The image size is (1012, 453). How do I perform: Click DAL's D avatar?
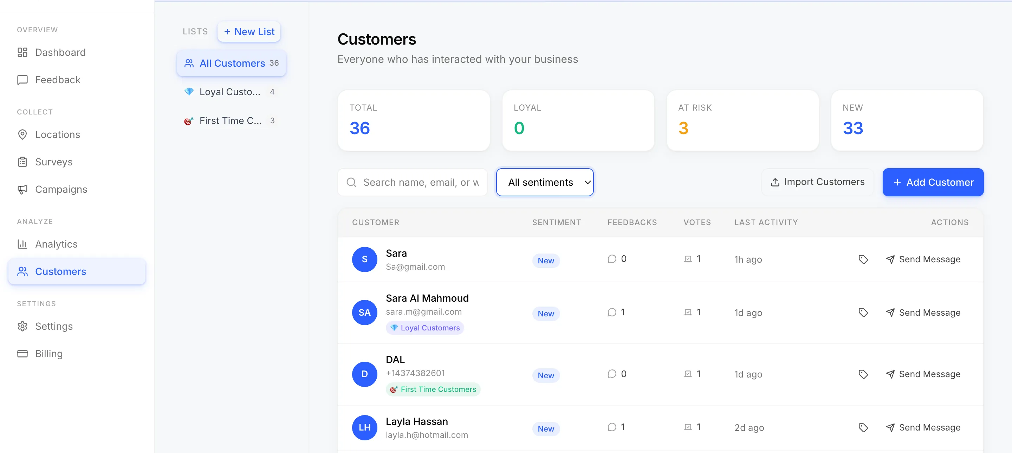pyautogui.click(x=365, y=374)
